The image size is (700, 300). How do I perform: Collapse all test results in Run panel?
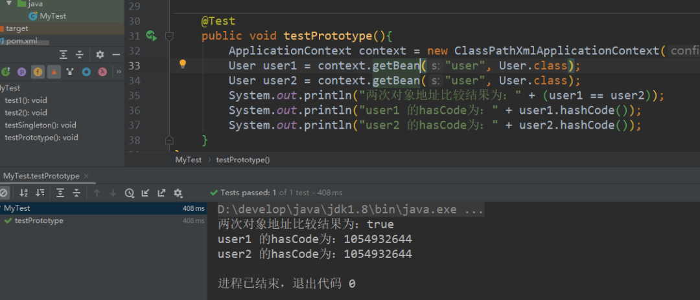click(76, 193)
